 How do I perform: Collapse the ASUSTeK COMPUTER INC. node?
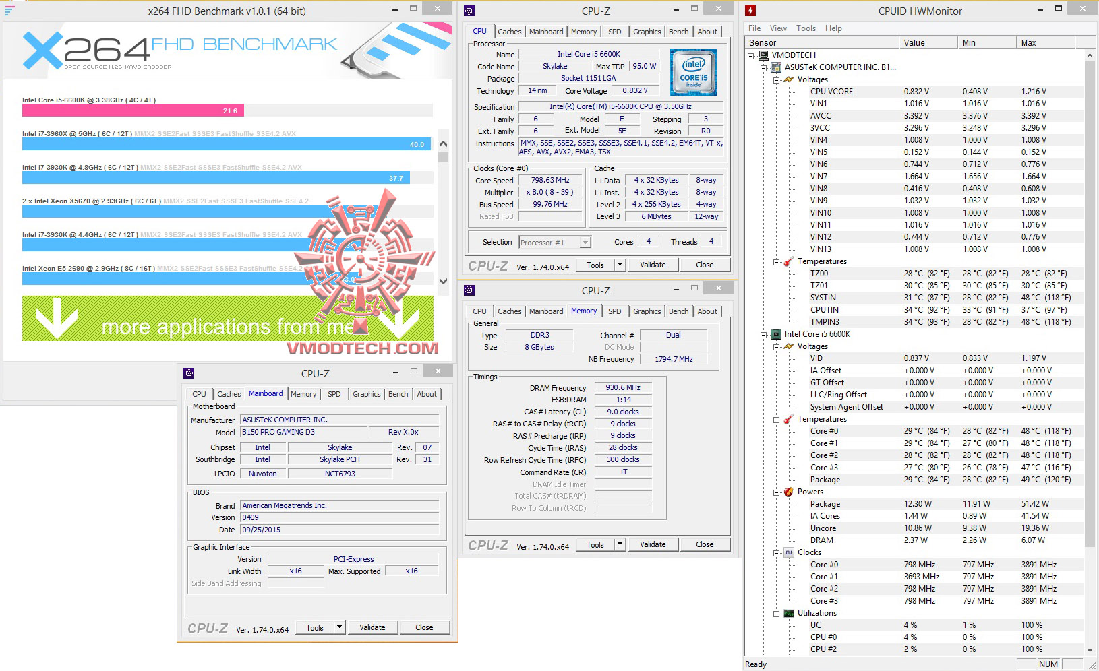[764, 67]
